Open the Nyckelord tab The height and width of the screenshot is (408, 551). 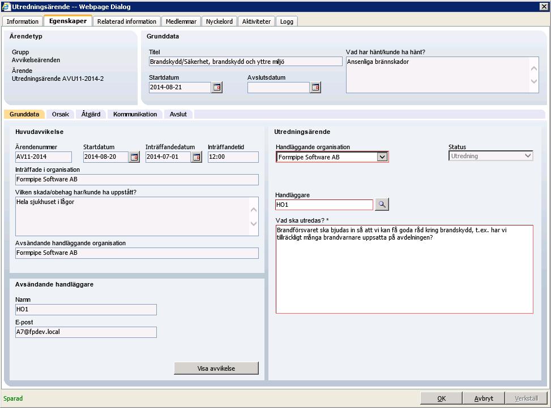pos(219,21)
